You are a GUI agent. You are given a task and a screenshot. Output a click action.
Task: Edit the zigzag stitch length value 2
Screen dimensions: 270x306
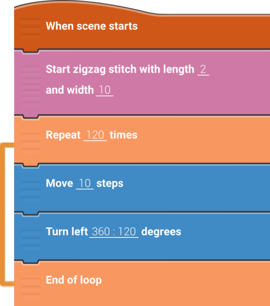click(203, 69)
